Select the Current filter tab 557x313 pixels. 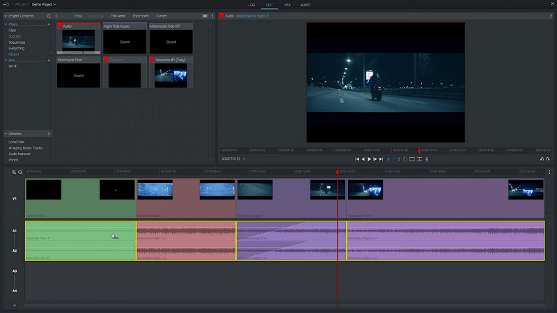tap(162, 16)
